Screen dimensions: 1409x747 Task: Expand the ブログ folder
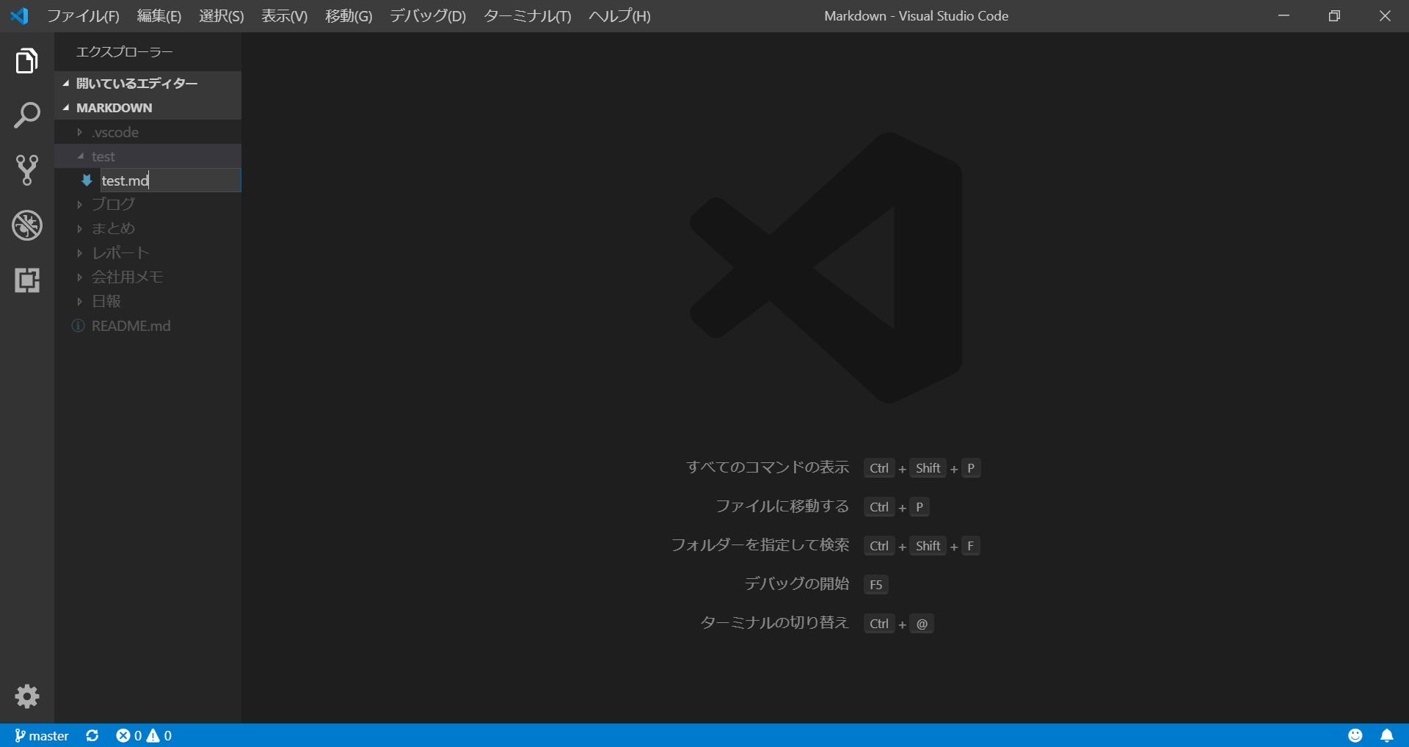click(148, 204)
